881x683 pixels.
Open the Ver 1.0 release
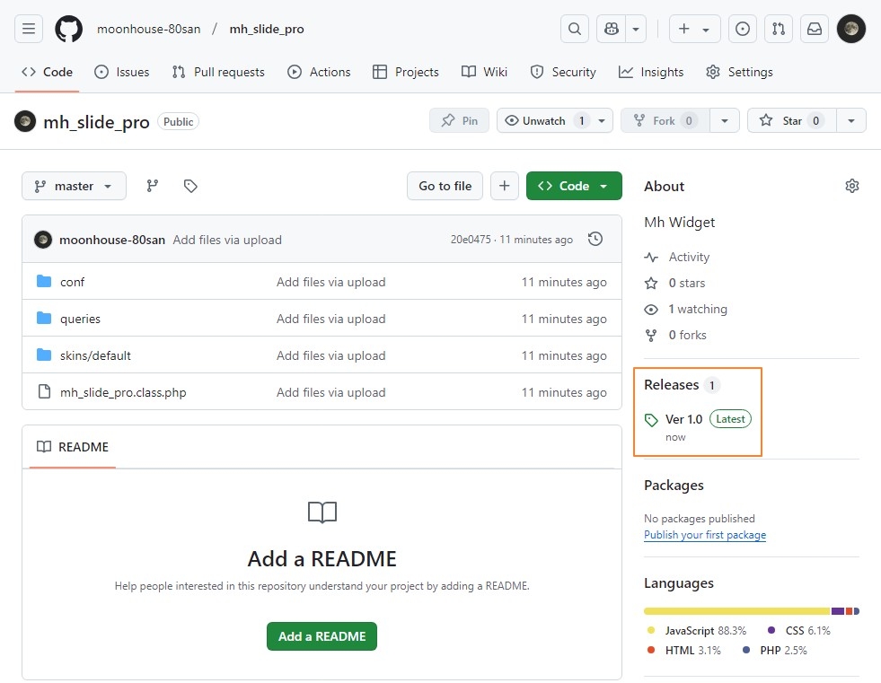pos(683,419)
